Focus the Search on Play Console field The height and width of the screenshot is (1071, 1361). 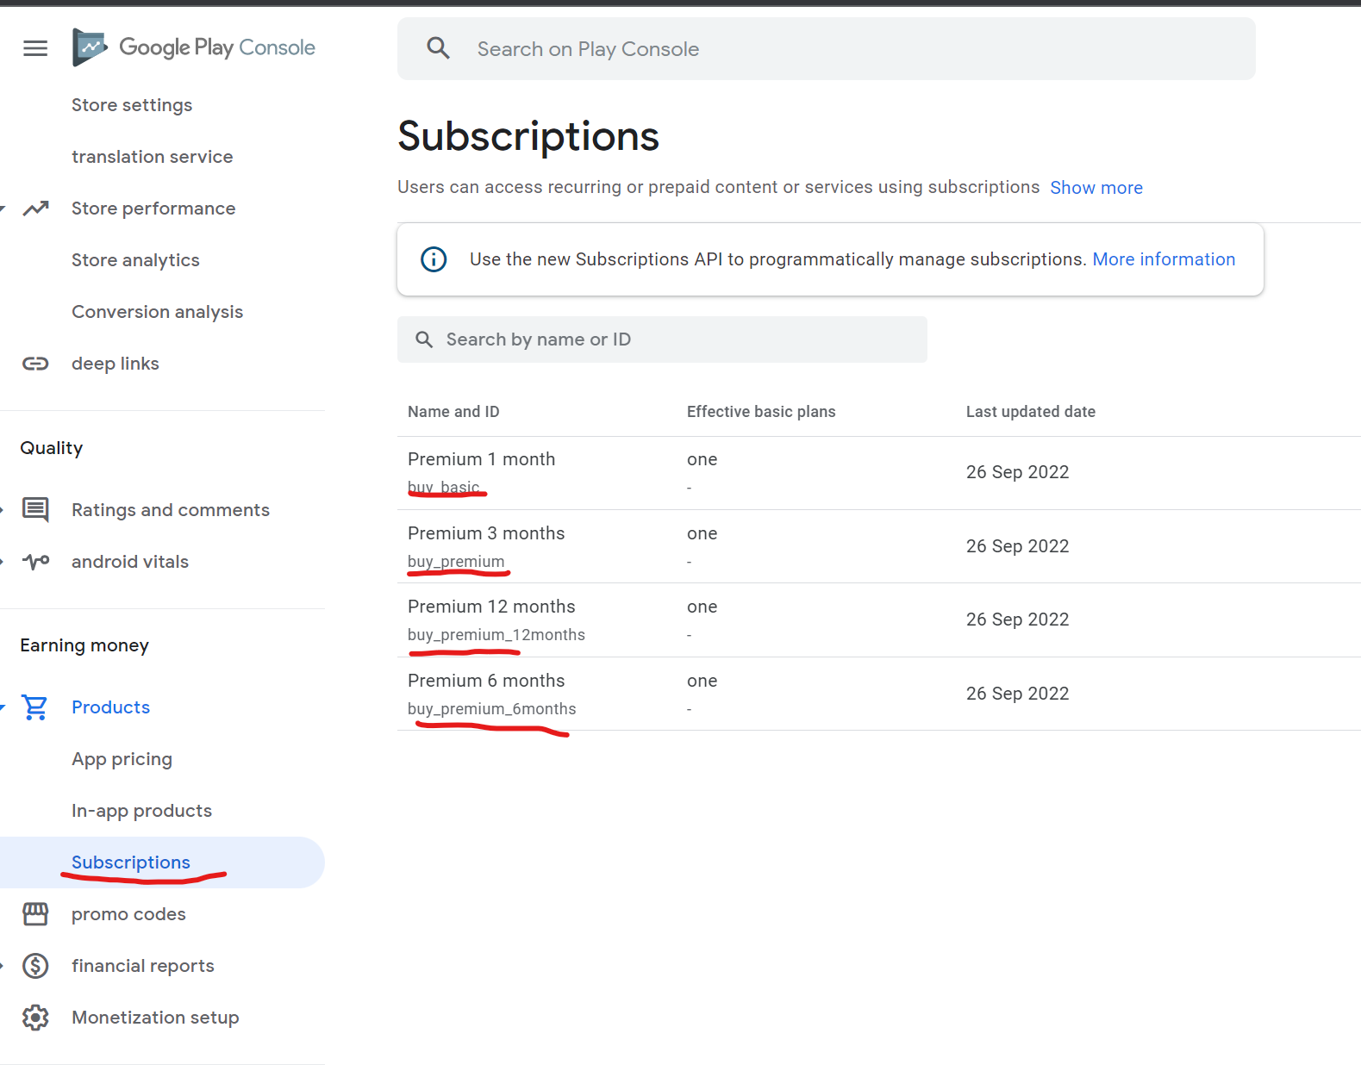tap(826, 49)
